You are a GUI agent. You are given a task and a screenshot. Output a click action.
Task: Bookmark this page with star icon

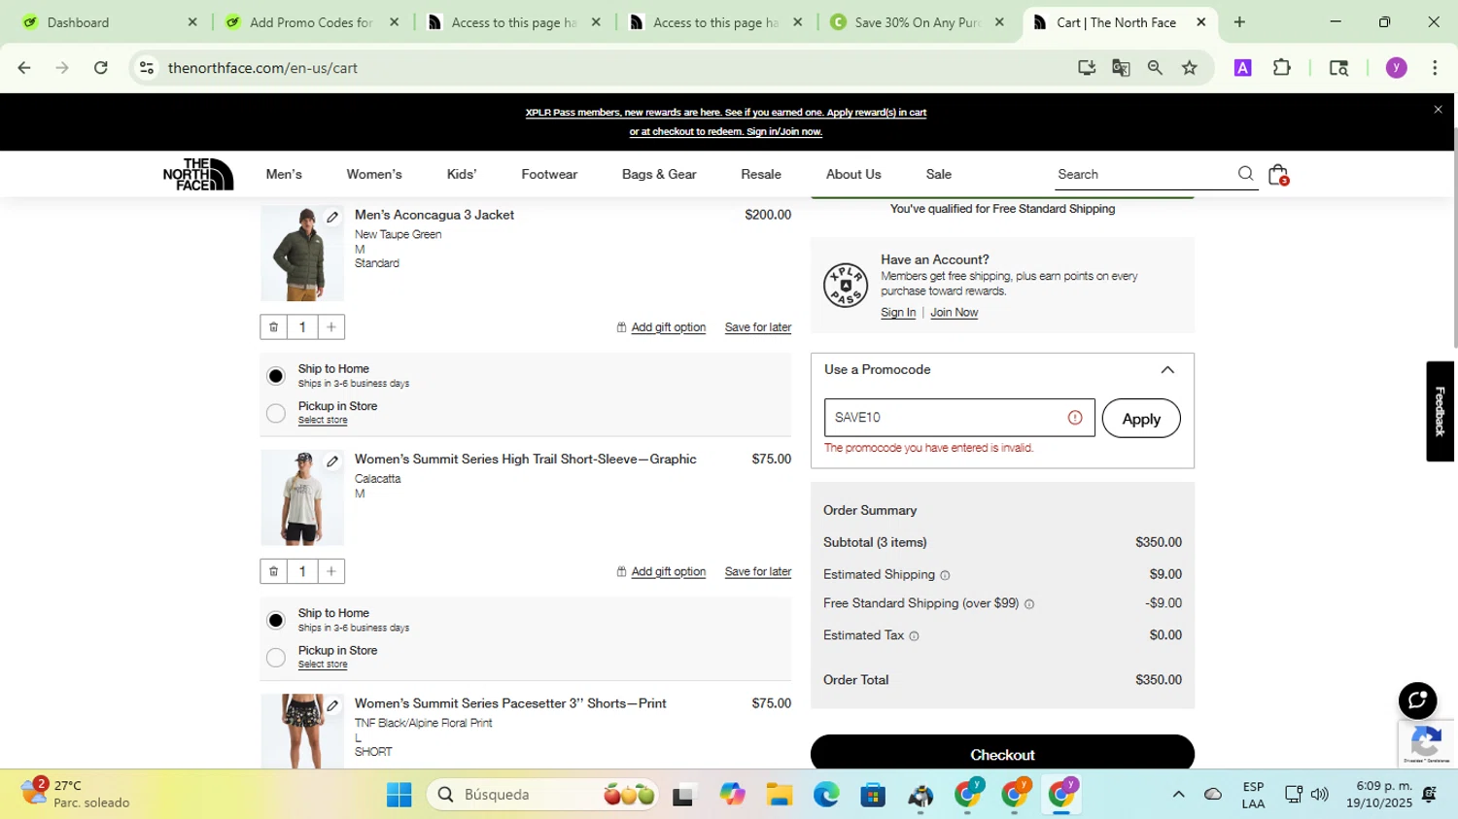coord(1190,68)
